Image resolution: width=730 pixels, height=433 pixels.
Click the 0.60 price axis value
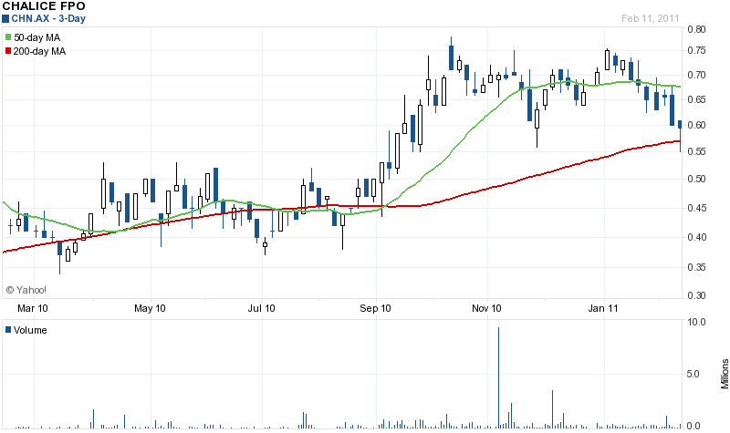coord(696,125)
